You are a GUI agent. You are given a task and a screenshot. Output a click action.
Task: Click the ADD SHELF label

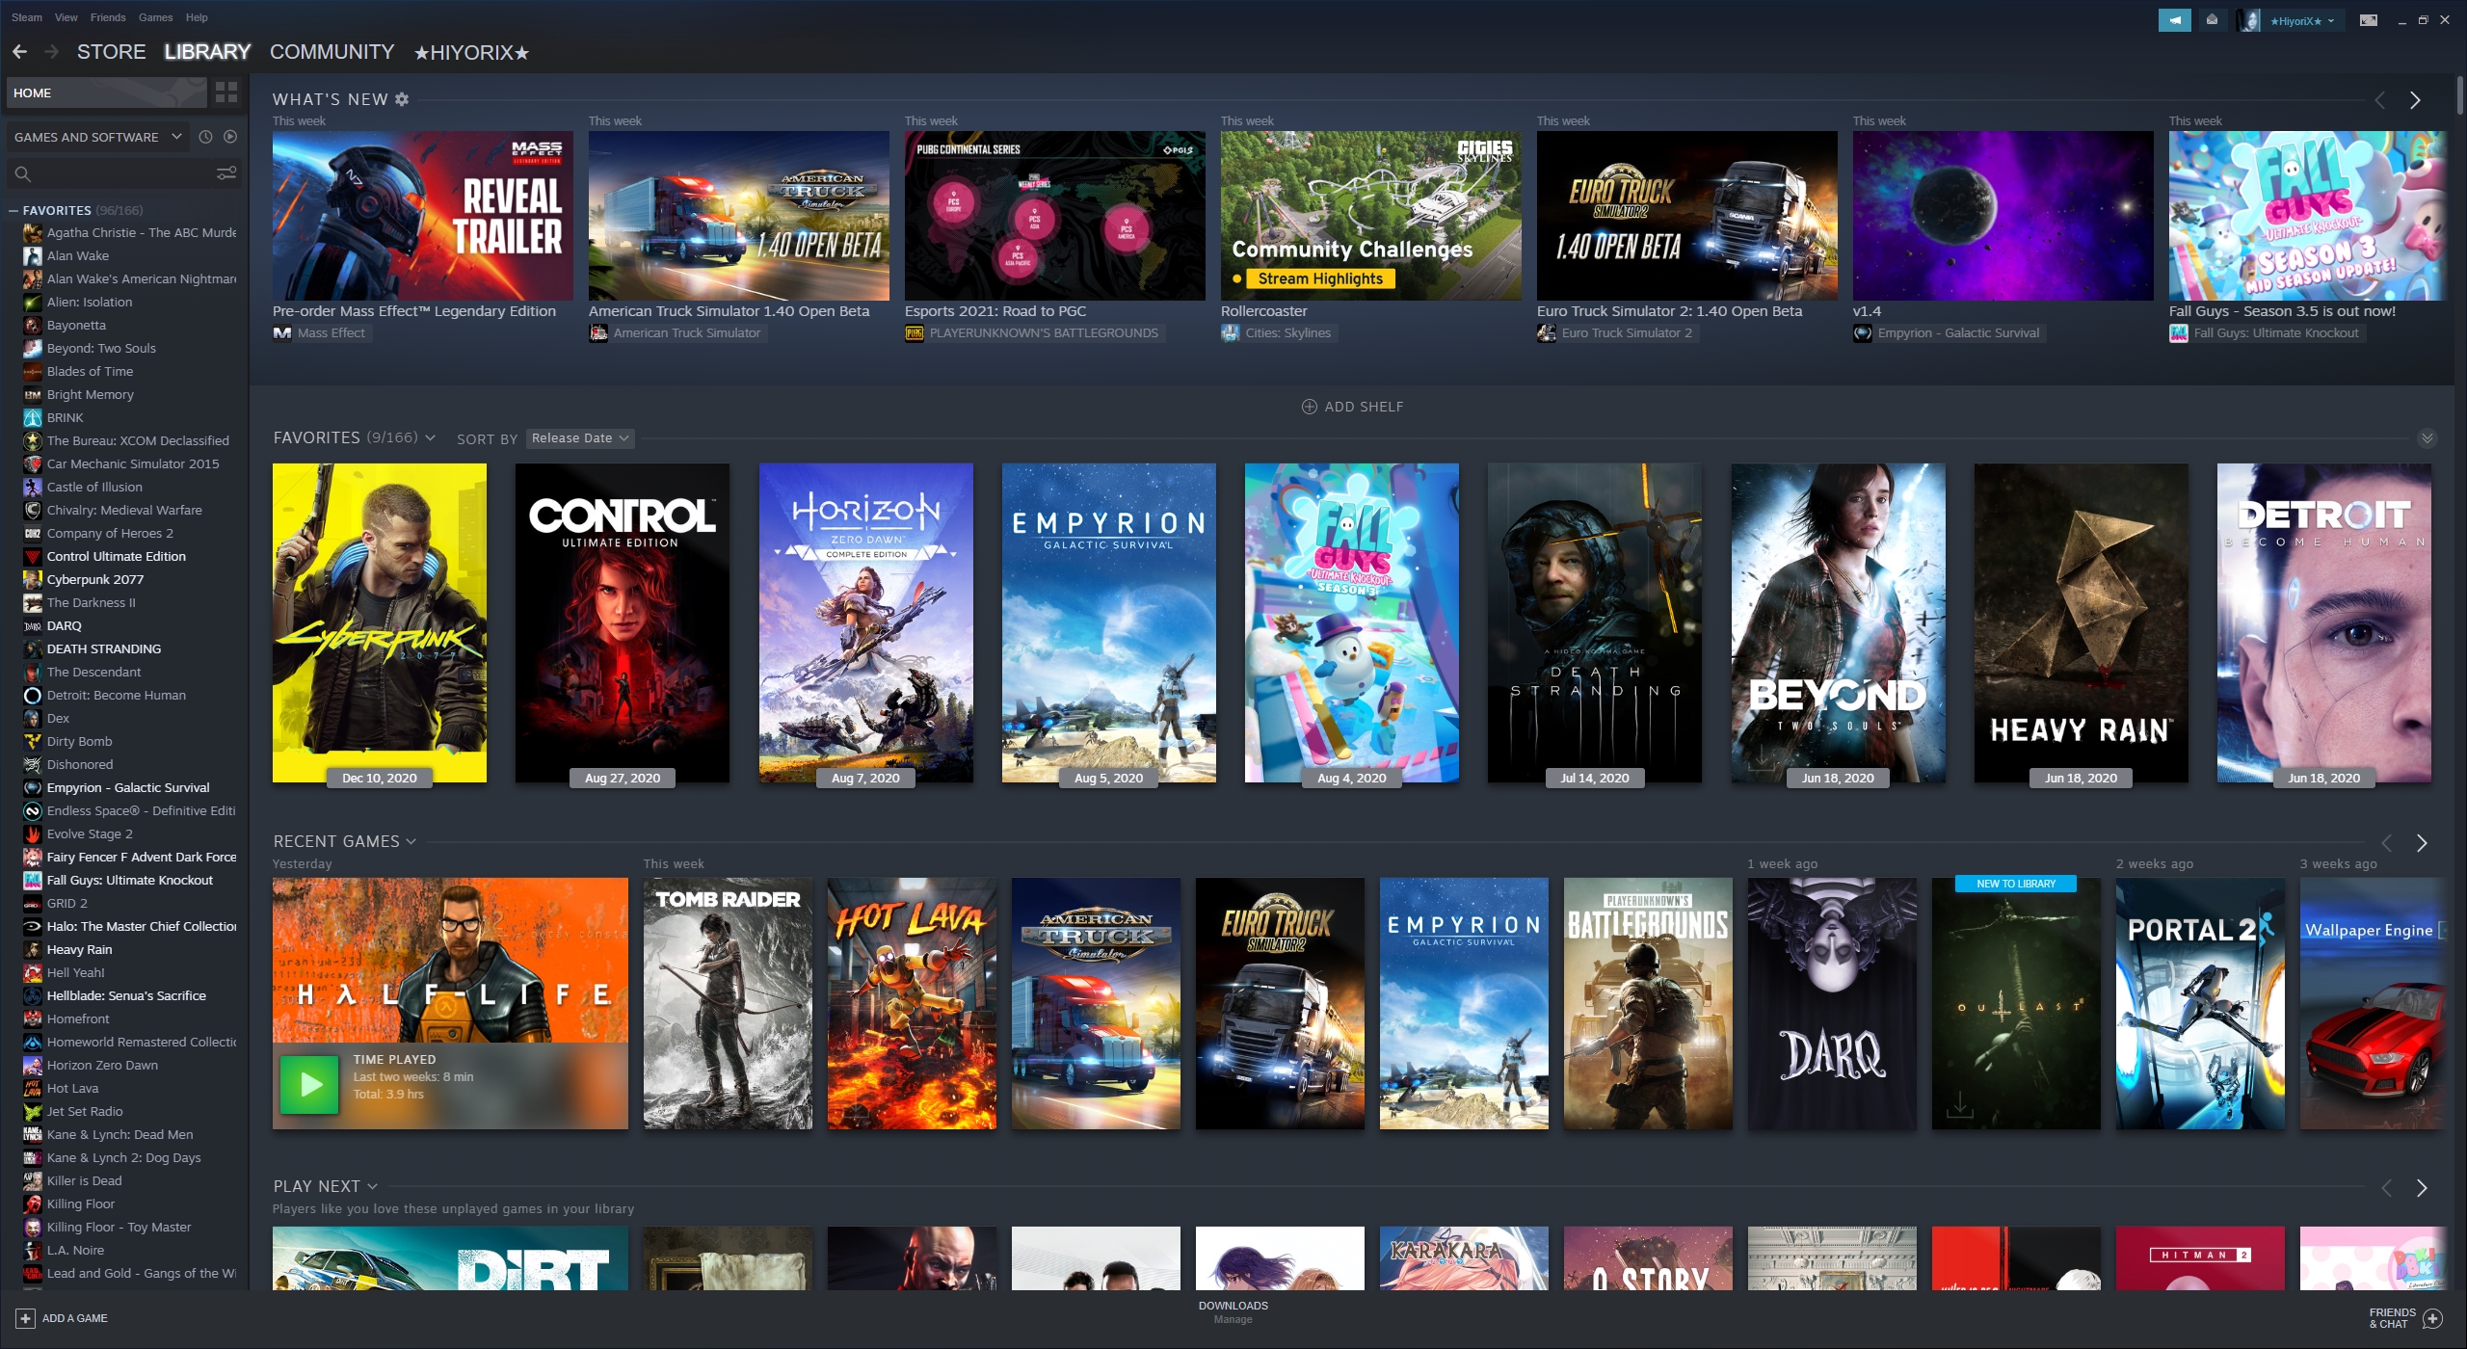click(x=1364, y=407)
